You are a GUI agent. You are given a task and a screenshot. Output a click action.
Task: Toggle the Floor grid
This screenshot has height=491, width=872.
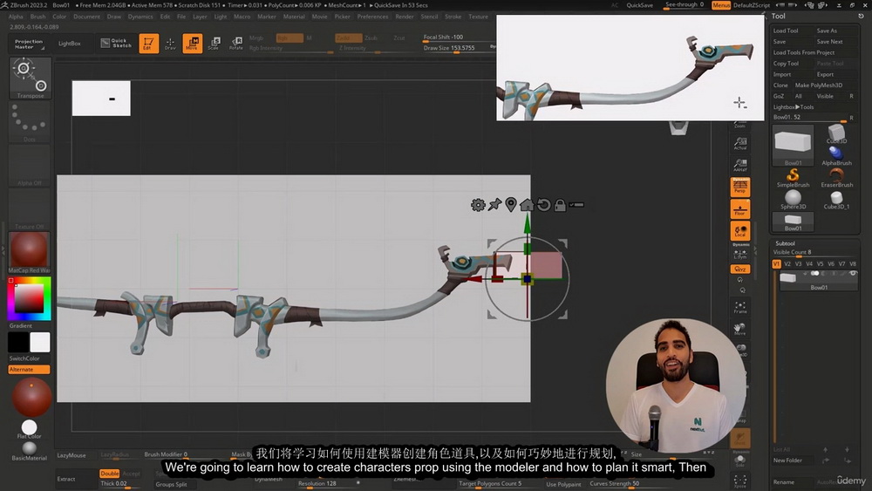point(740,209)
